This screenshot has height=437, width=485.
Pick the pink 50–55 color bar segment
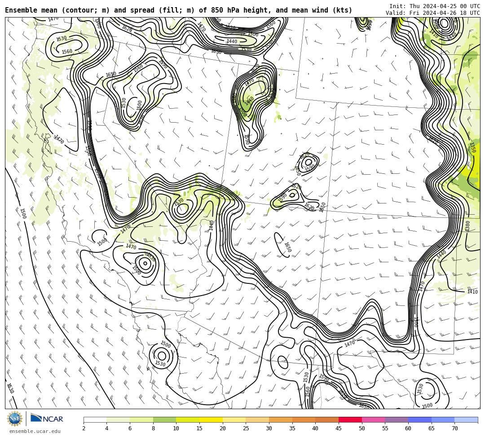click(373, 419)
